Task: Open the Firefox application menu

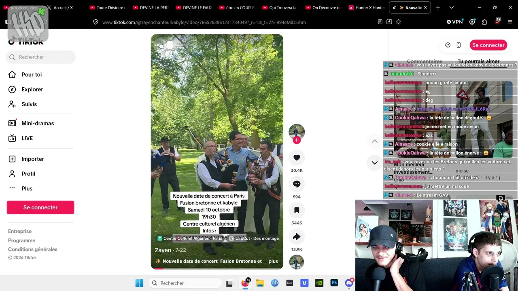Action: tap(510, 22)
